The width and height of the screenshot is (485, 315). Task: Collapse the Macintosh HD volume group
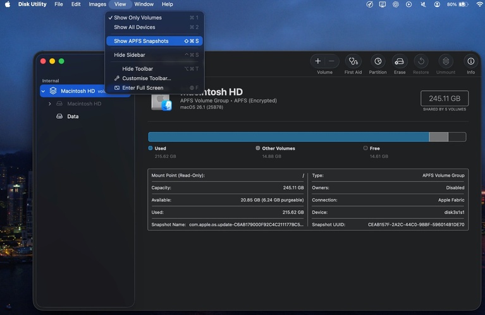[43, 91]
